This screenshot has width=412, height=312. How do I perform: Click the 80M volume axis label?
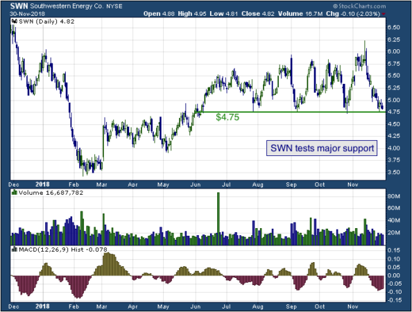(x=393, y=196)
